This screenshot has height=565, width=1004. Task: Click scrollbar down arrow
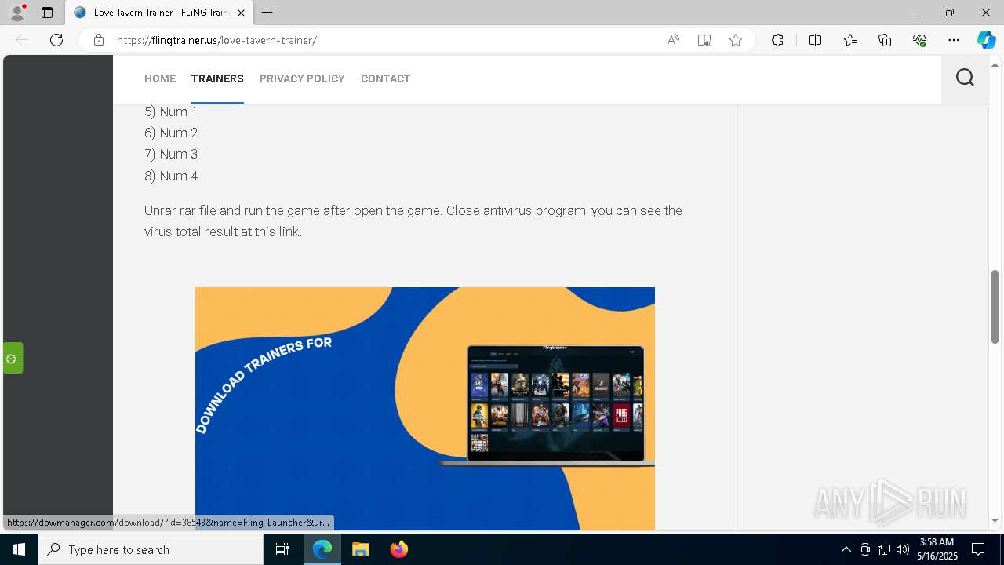coord(995,520)
